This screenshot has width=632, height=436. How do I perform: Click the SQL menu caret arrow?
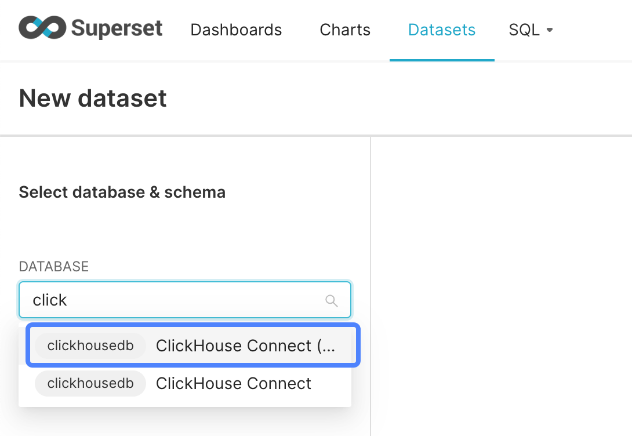point(549,30)
